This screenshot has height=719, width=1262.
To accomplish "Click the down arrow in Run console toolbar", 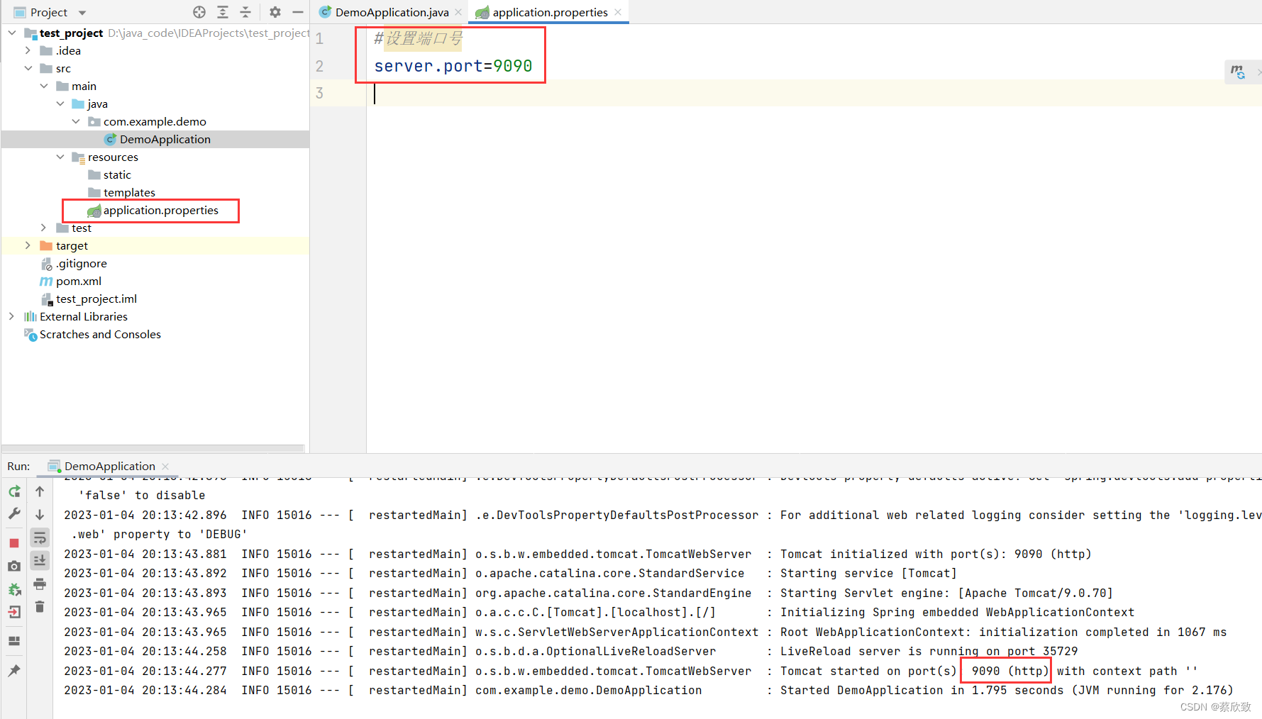I will click(40, 514).
